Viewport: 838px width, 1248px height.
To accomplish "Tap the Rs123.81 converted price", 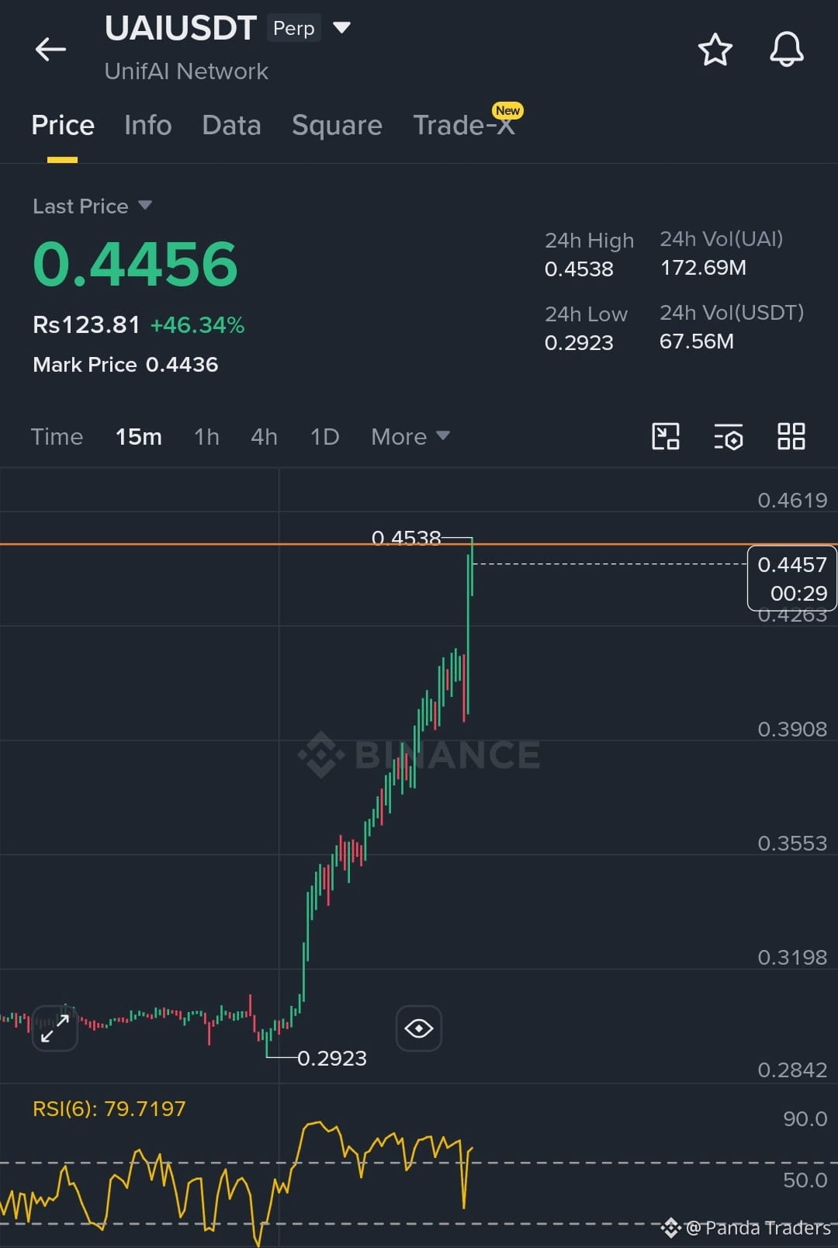I will point(86,325).
